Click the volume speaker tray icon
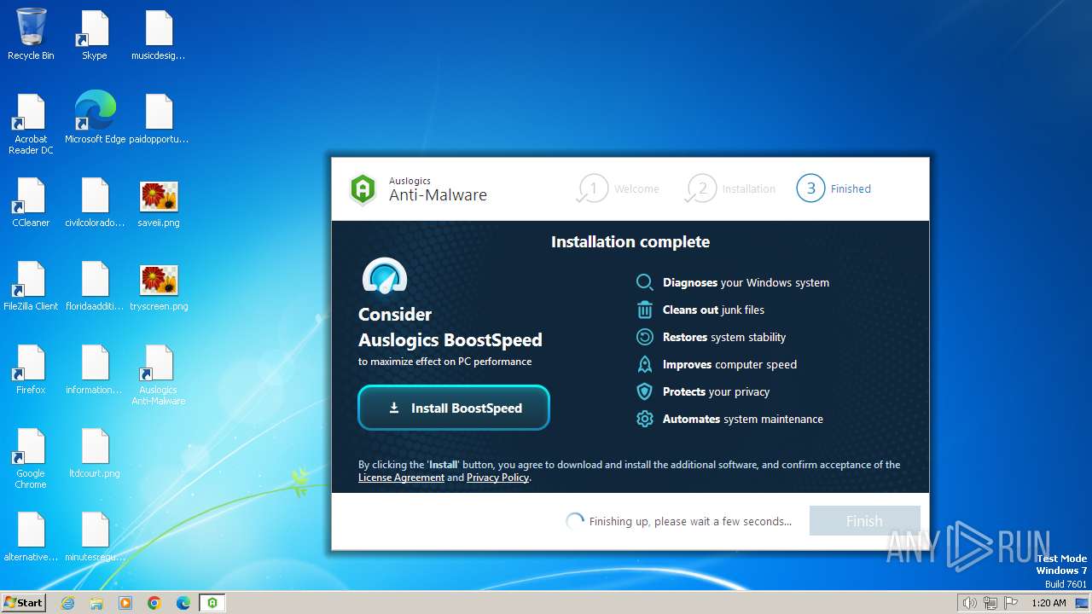The height and width of the screenshot is (614, 1092). pyautogui.click(x=970, y=603)
